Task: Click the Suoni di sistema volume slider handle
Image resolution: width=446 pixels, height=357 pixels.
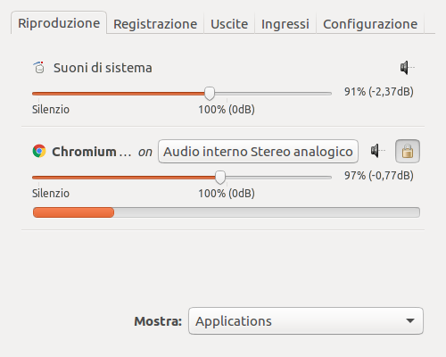Action: point(210,94)
